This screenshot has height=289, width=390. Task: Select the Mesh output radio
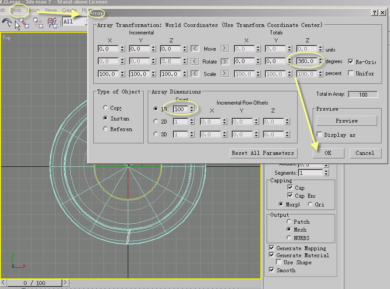[289, 229]
